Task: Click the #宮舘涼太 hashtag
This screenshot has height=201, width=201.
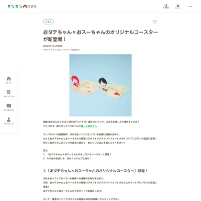Action: coord(75,50)
